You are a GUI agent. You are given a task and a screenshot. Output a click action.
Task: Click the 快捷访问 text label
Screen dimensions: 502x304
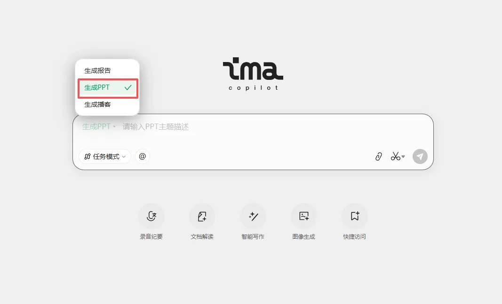click(x=354, y=237)
